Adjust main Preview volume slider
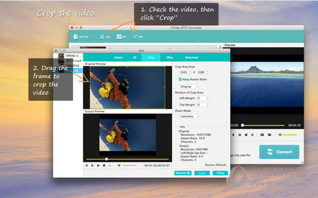The width and height of the screenshot is (318, 198). (291, 135)
